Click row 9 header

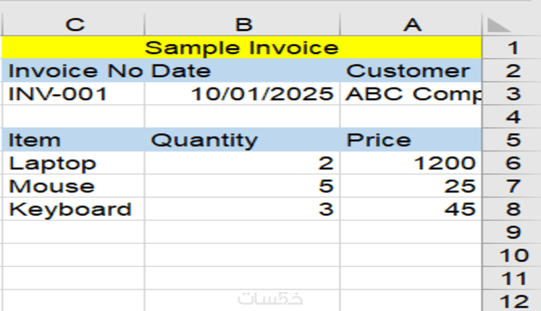[x=513, y=233]
